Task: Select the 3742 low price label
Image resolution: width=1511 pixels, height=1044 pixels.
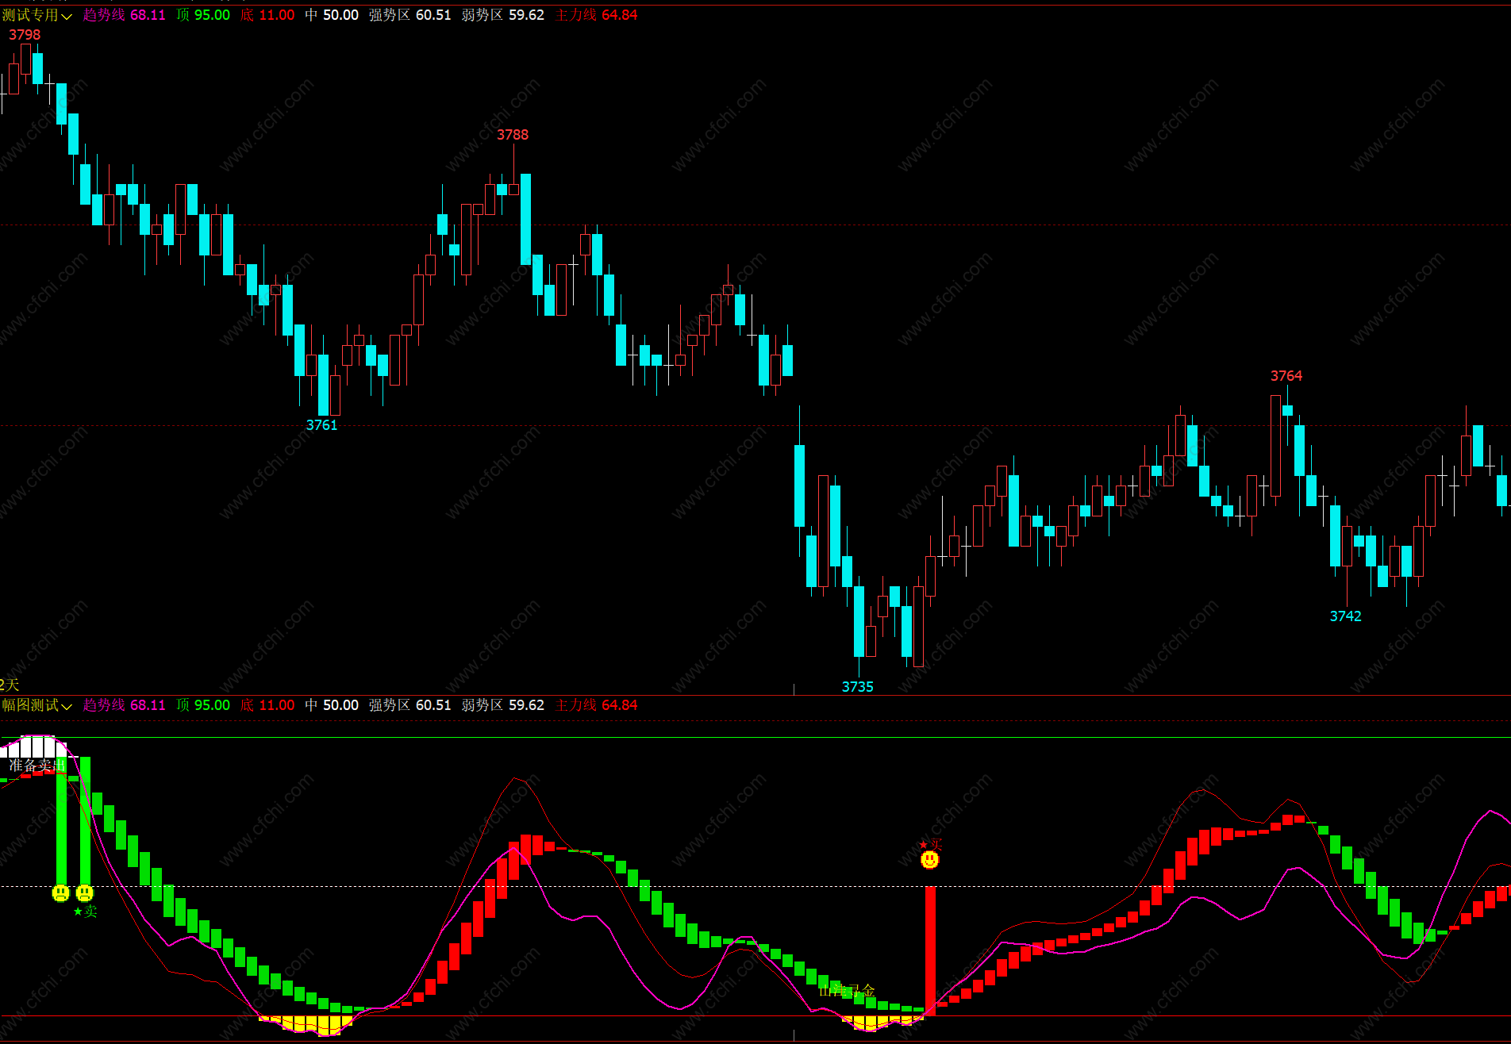Action: pos(1346,616)
